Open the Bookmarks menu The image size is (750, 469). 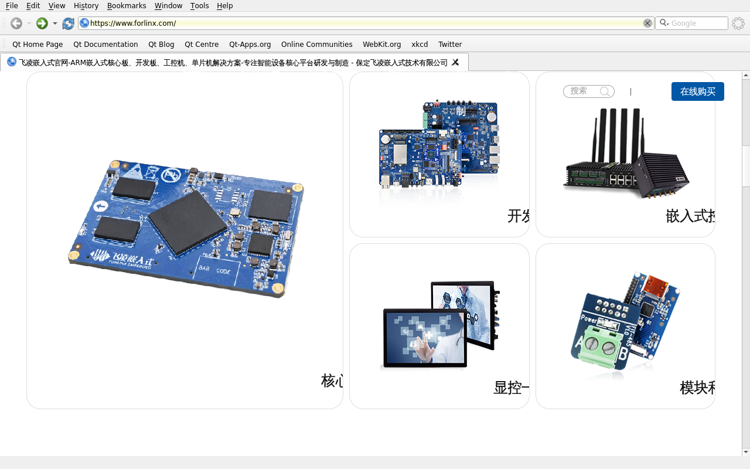tap(127, 6)
